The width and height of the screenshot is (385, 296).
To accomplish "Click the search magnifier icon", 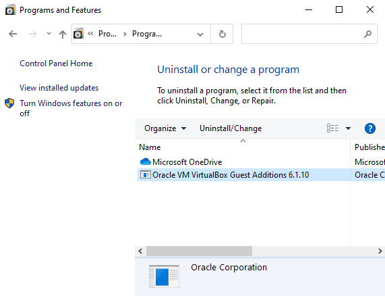I will 367,34.
